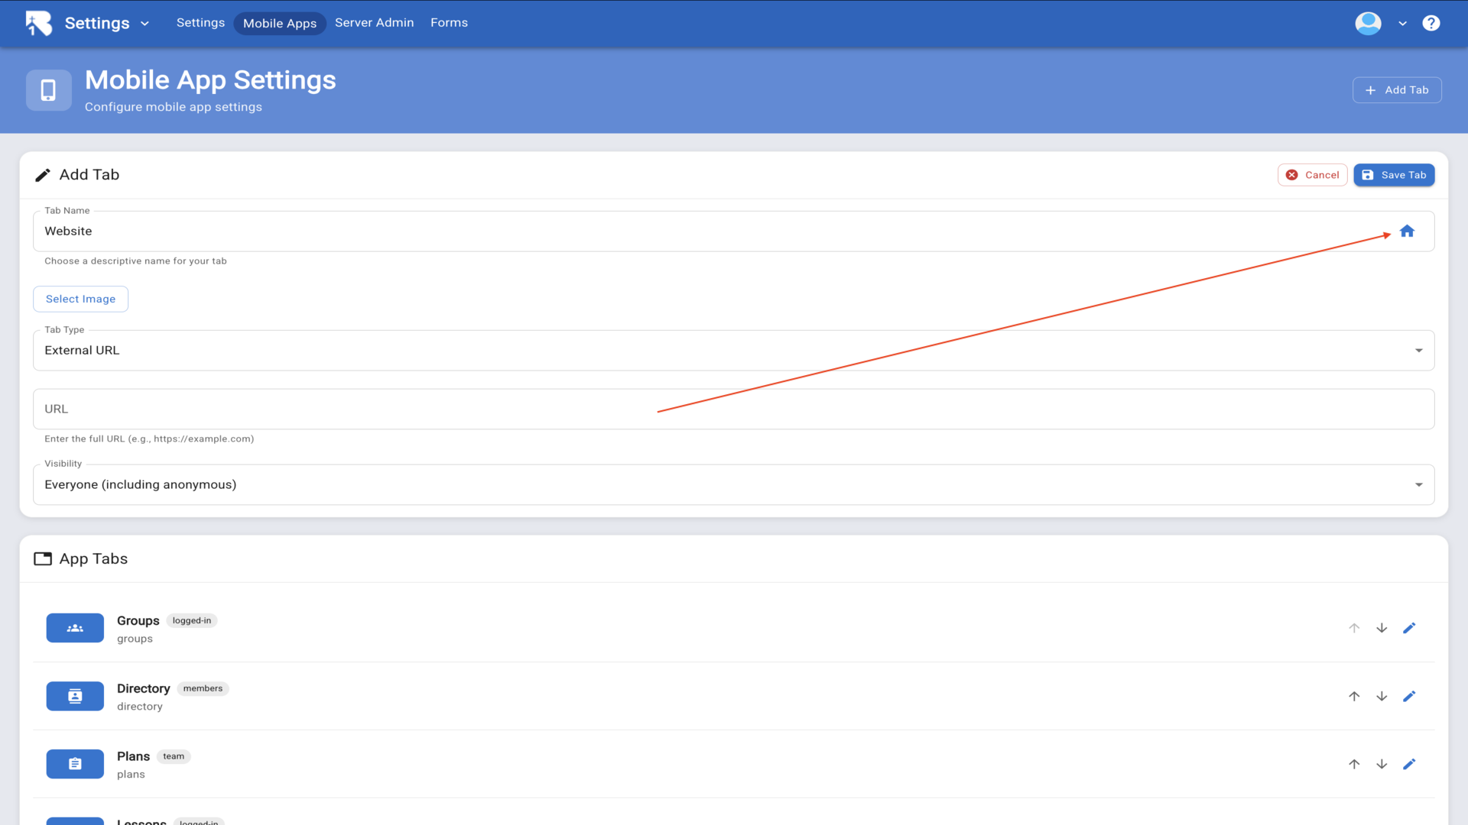This screenshot has width=1468, height=825.
Task: Click the blue Groups tab icon tile
Action: point(75,628)
